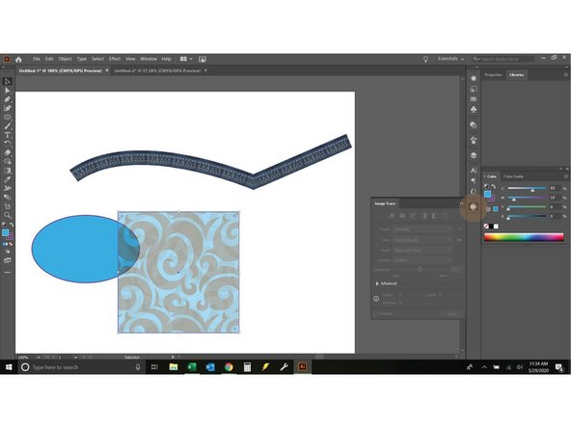Select the Rotate tool

(8, 144)
